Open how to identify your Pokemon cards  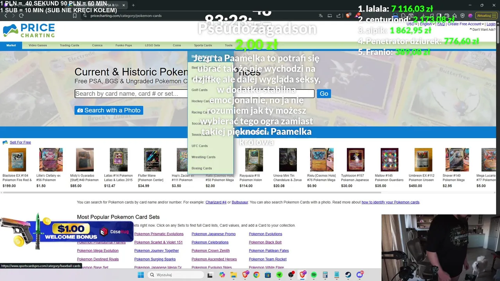(x=390, y=202)
